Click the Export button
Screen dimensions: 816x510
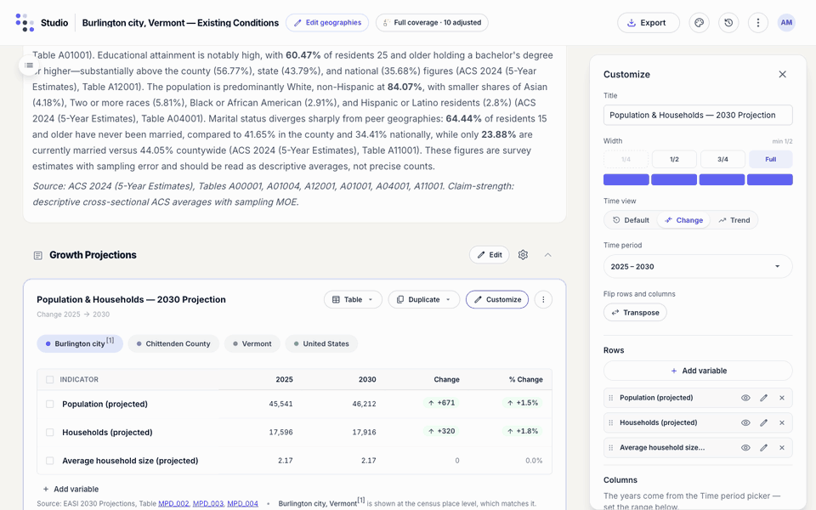[648, 23]
